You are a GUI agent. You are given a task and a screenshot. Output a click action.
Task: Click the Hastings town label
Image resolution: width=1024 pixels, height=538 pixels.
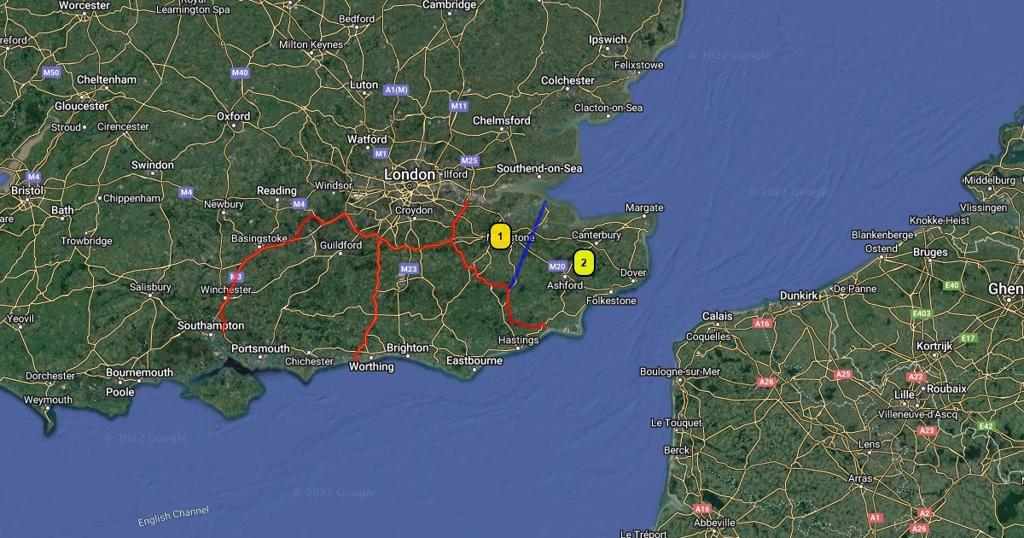519,340
